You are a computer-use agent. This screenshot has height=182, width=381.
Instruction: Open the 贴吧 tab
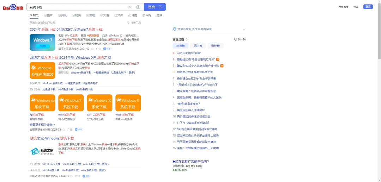90,15
